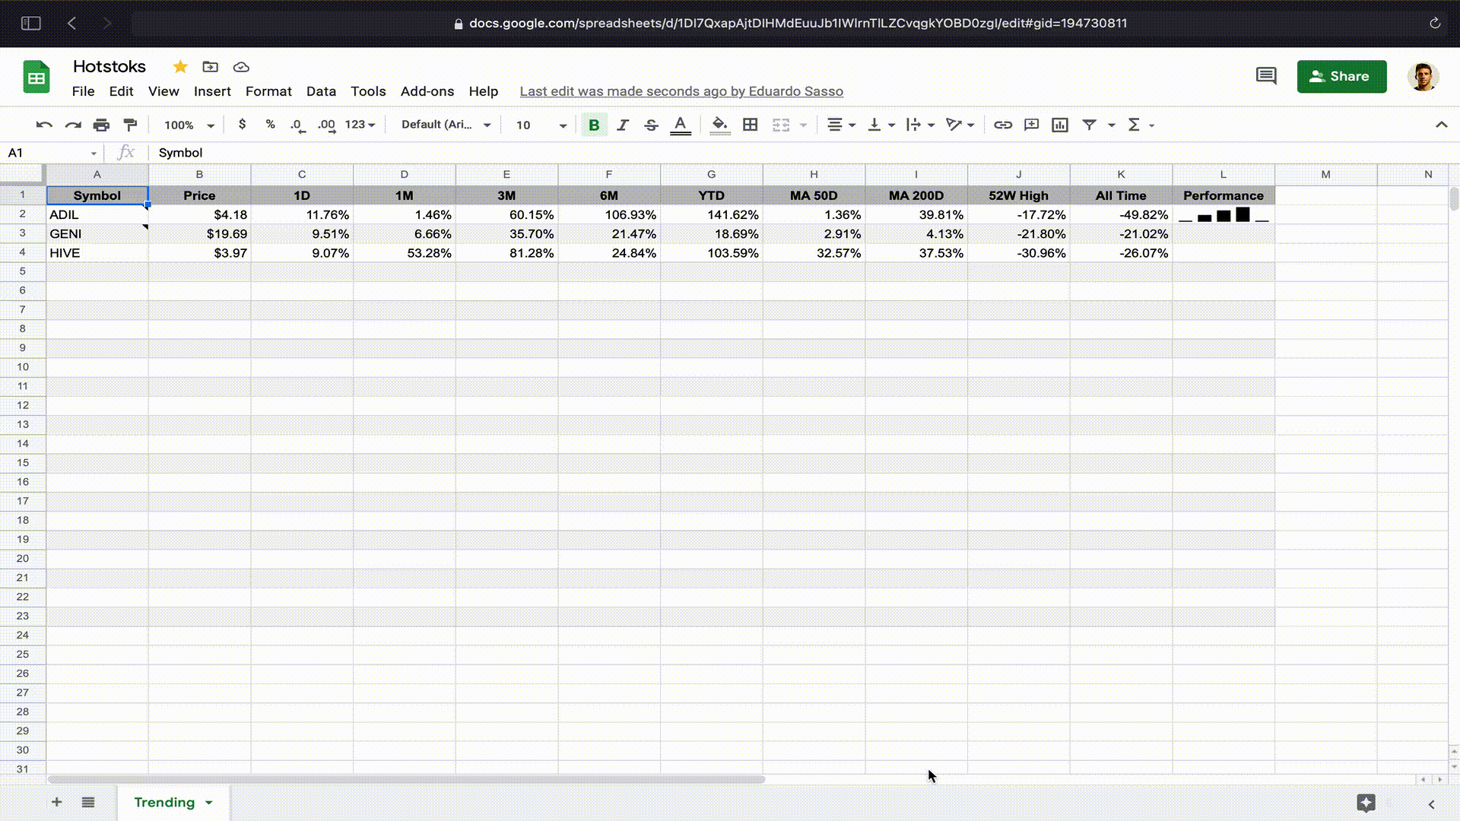Open the zoom level dropdown
Viewport: 1460px width, 821px height.
pyautogui.click(x=189, y=125)
